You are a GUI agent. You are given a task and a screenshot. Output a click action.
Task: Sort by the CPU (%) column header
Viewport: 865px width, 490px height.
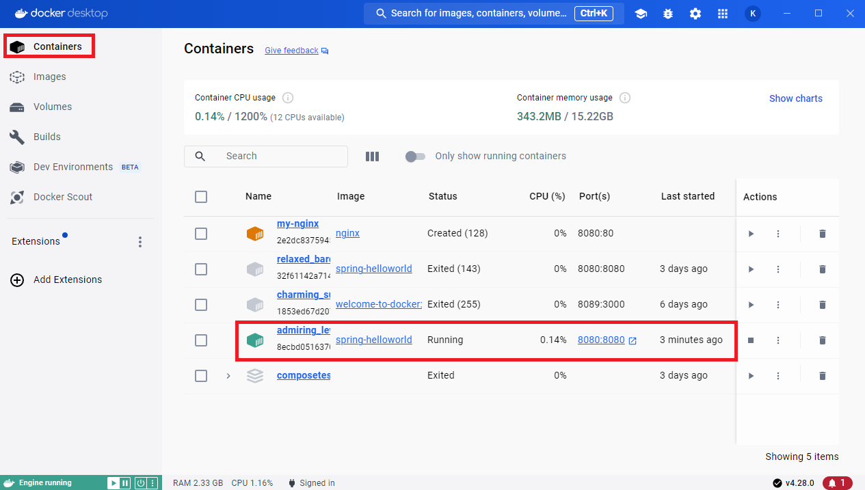(x=547, y=196)
